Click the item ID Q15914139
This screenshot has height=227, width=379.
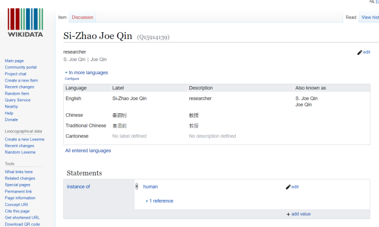coord(153,37)
